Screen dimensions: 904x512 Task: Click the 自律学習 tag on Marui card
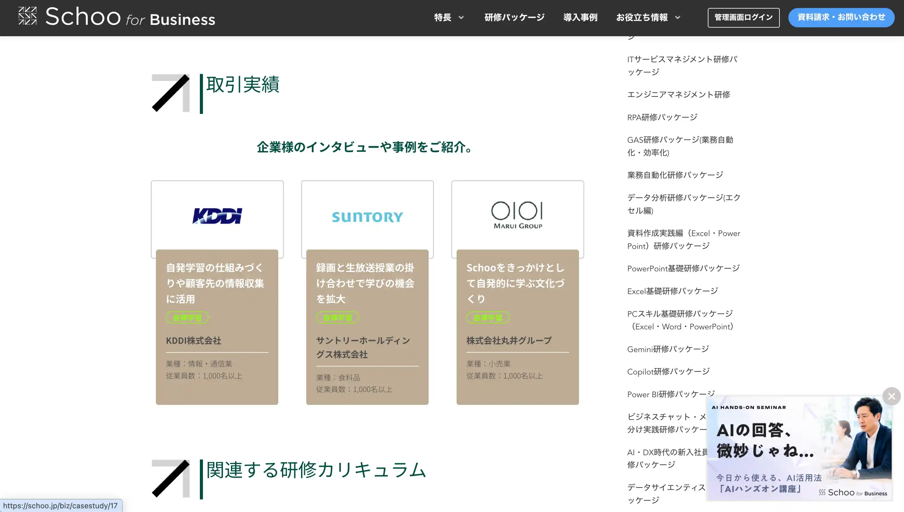[488, 317]
